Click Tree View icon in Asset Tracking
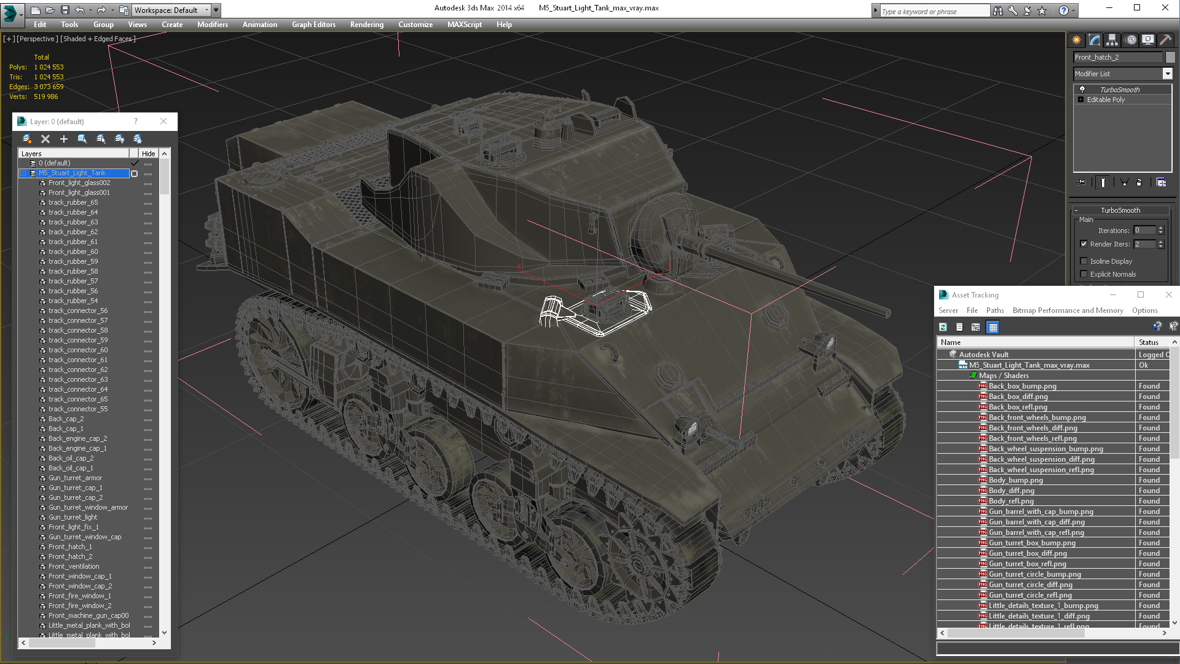This screenshot has width=1180, height=664. (x=975, y=327)
